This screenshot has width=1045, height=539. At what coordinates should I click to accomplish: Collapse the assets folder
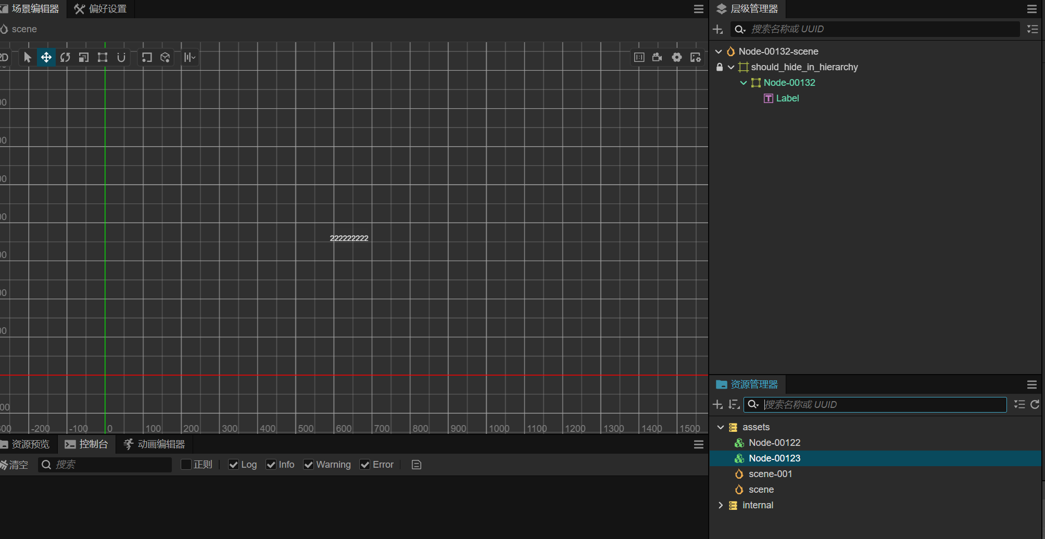coord(721,427)
